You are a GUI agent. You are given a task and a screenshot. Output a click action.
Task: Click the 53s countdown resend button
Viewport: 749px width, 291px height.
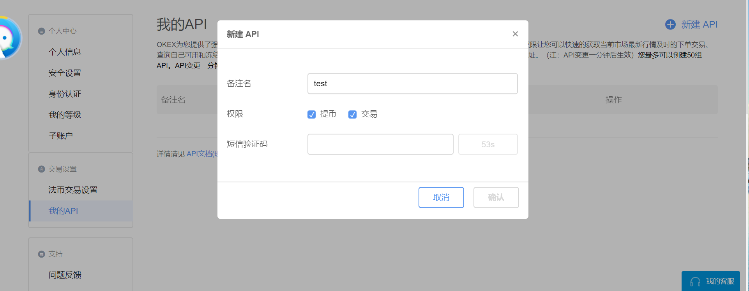point(488,144)
